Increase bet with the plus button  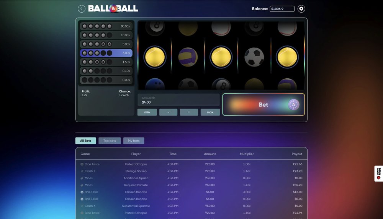[x=189, y=112]
